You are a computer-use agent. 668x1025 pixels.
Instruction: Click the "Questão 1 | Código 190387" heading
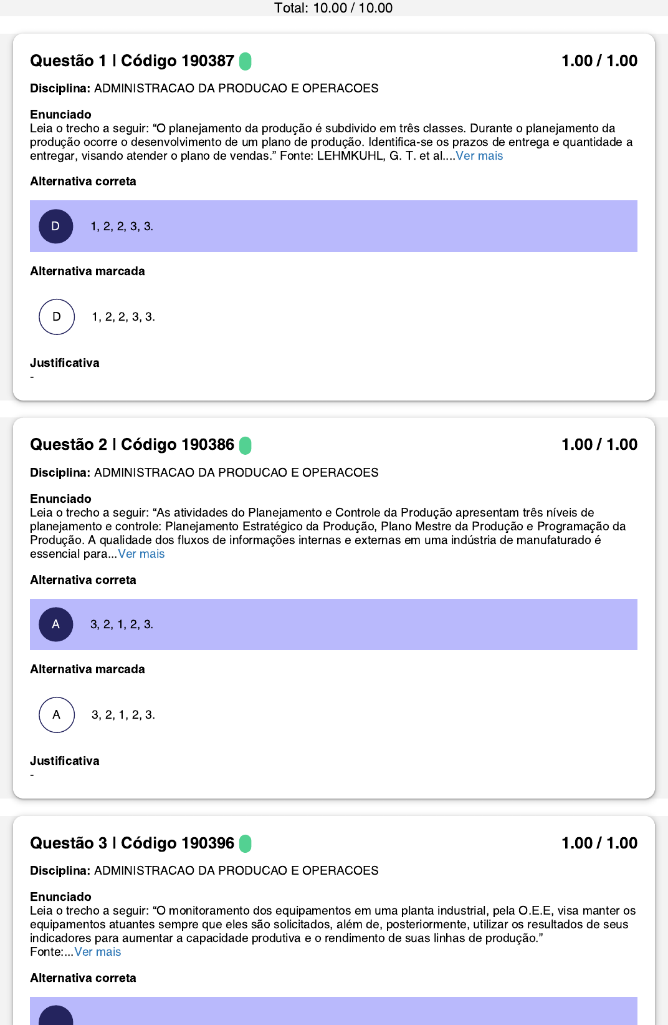pyautogui.click(x=132, y=61)
